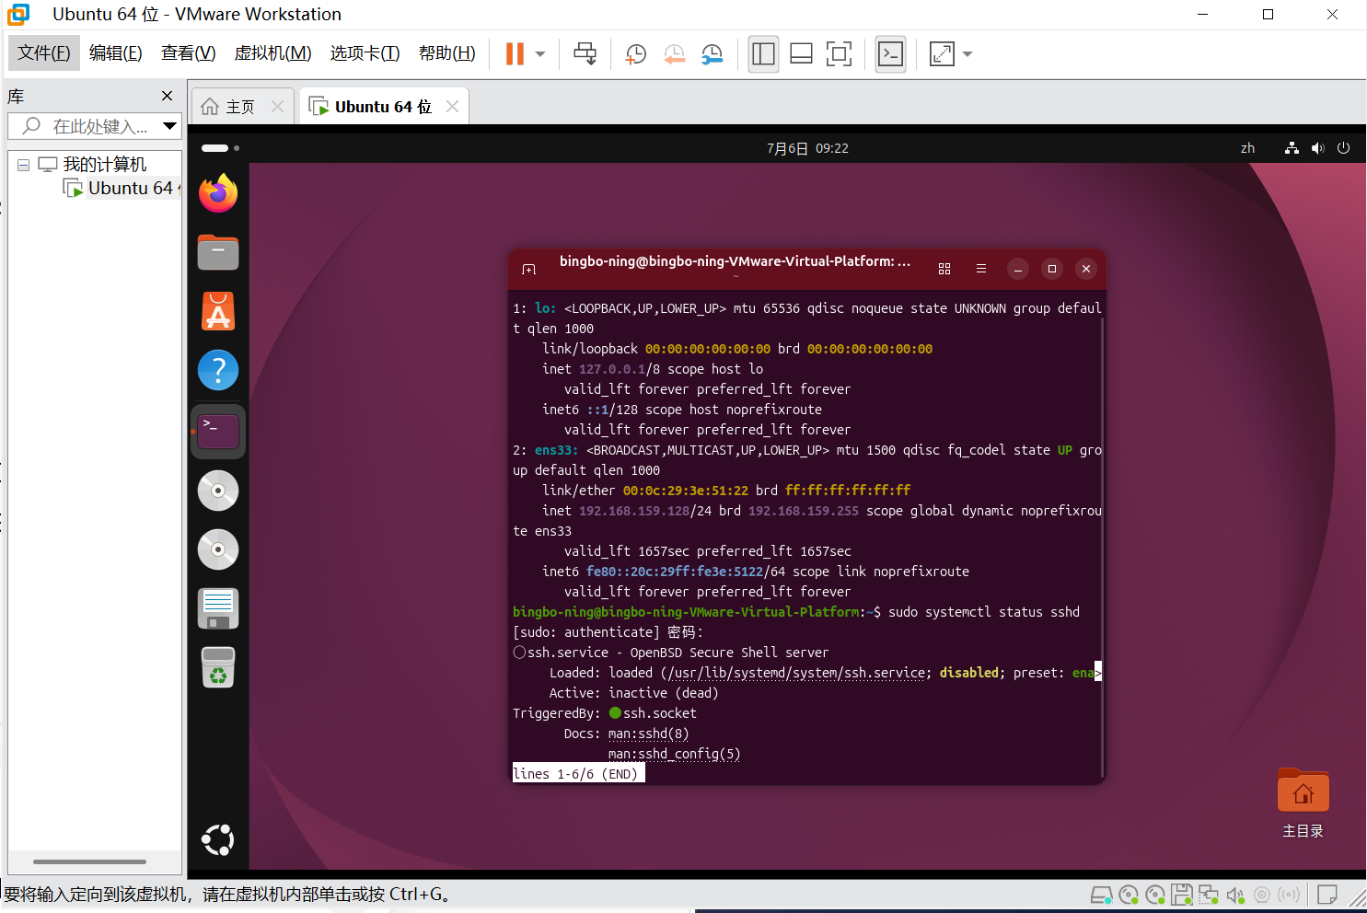1367x913 pixels.
Task: Open Files from the Ubuntu dock
Action: pos(218,252)
